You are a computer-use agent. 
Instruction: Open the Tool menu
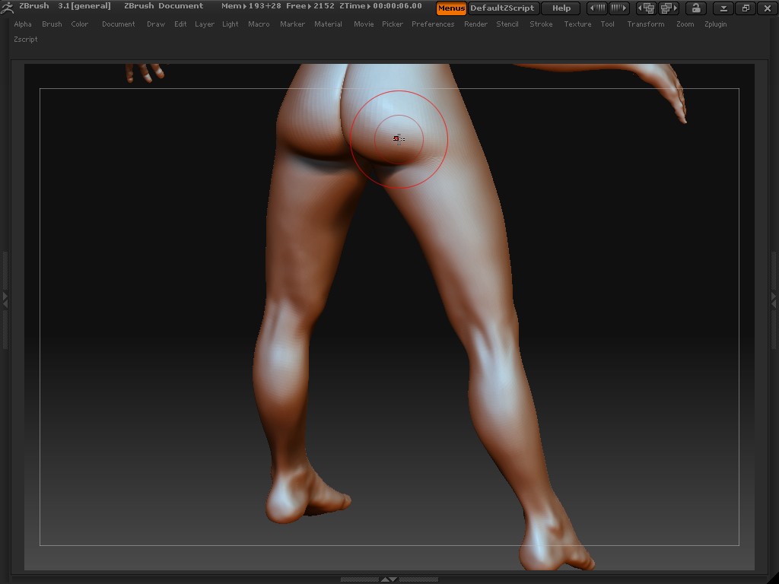click(x=608, y=24)
